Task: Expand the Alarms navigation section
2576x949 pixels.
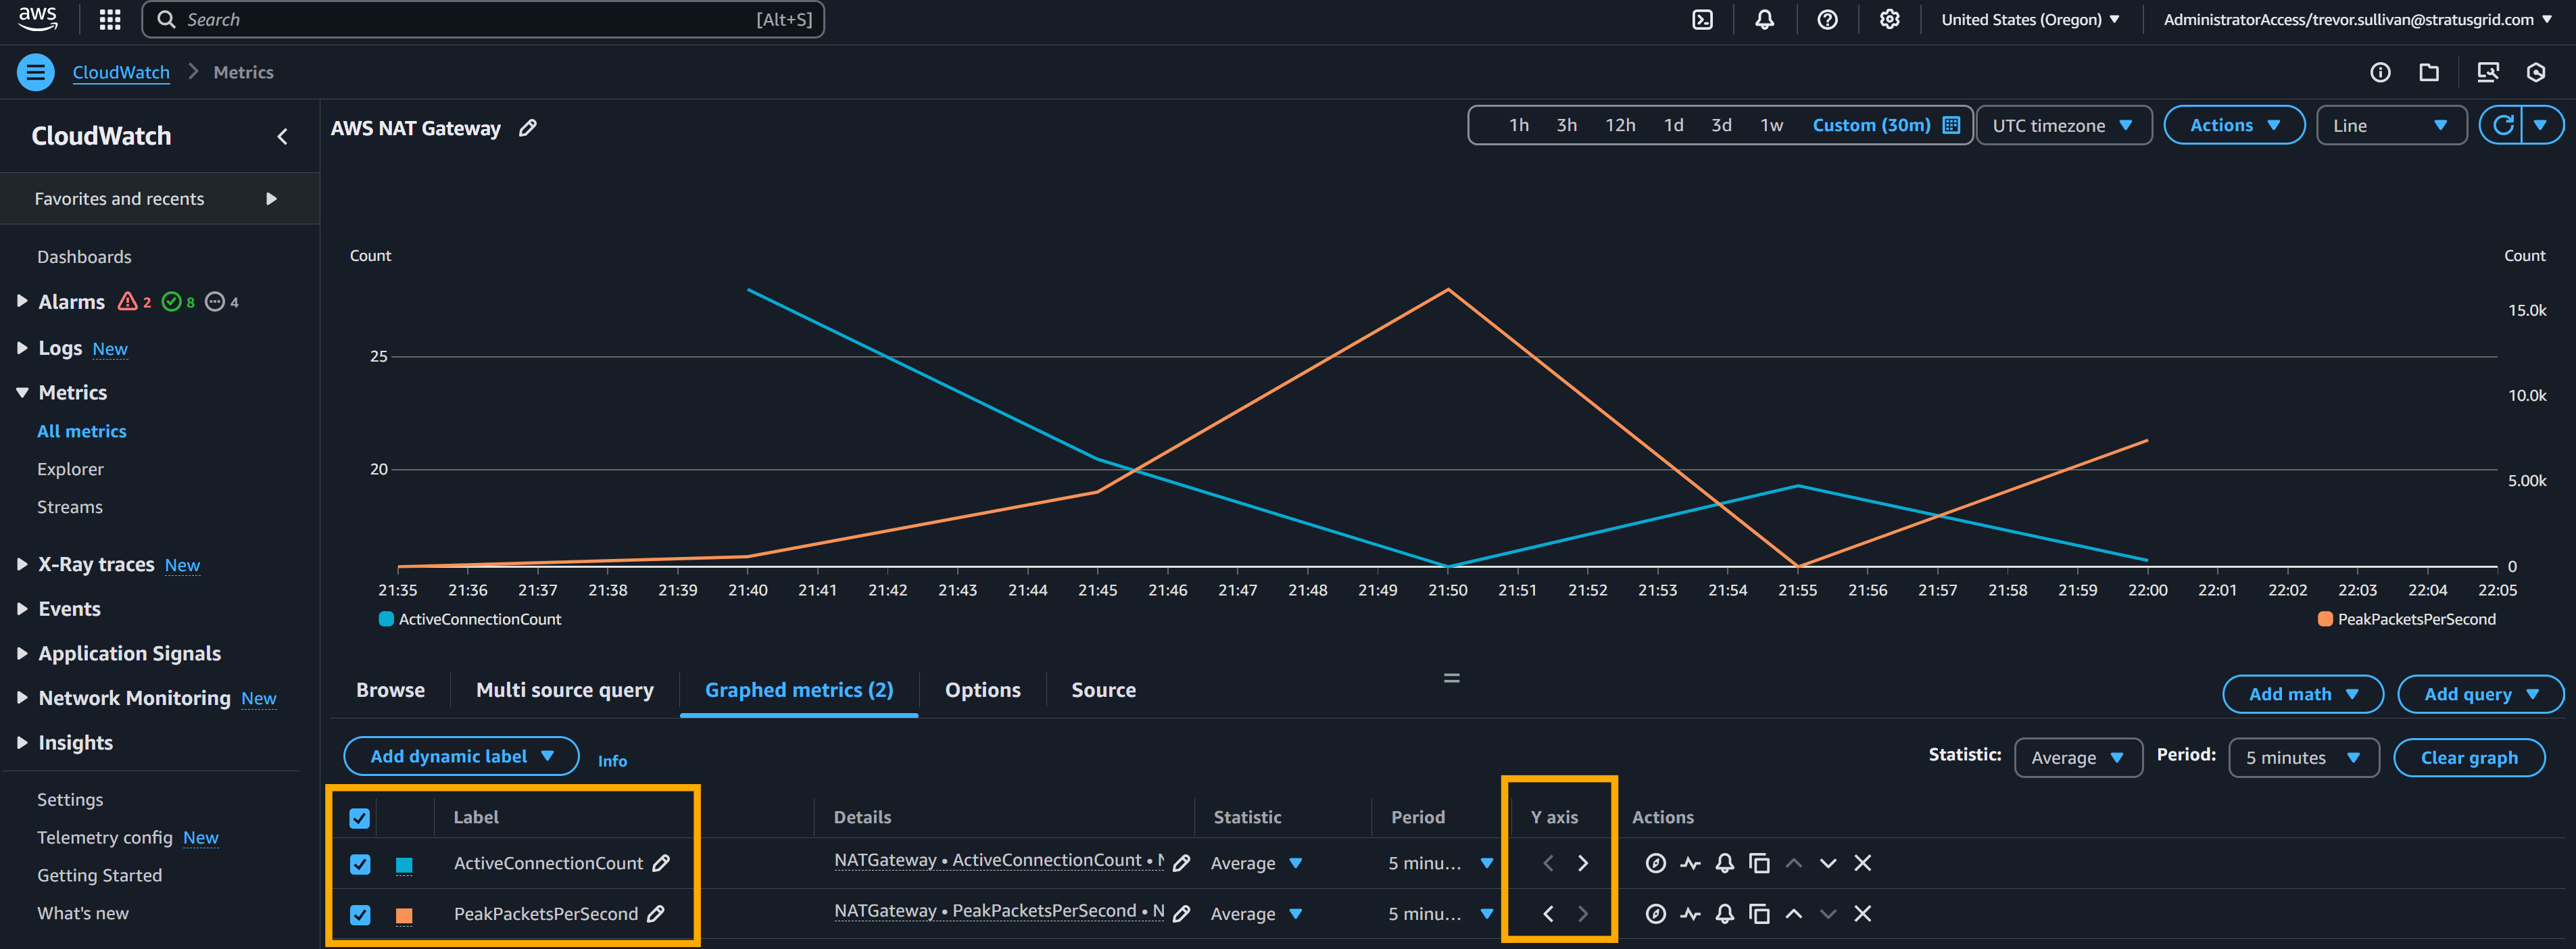Action: pyautogui.click(x=22, y=301)
